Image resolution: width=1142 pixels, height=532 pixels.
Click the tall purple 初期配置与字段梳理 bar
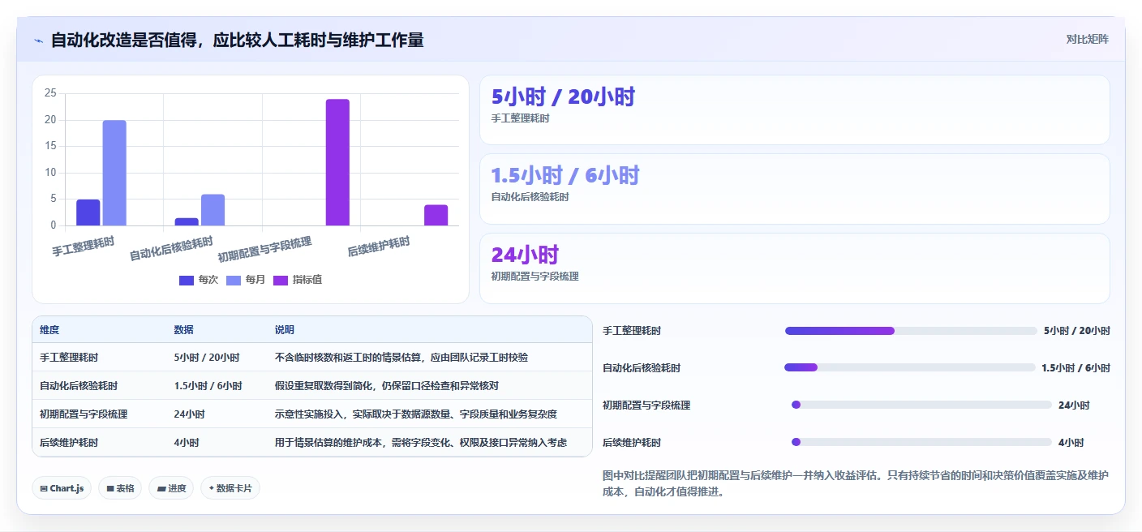[x=337, y=162]
